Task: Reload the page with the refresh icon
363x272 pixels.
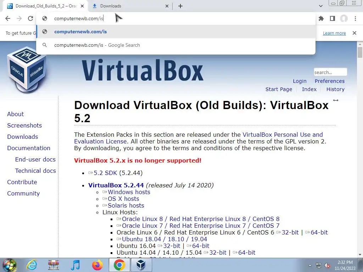Action: point(30,18)
